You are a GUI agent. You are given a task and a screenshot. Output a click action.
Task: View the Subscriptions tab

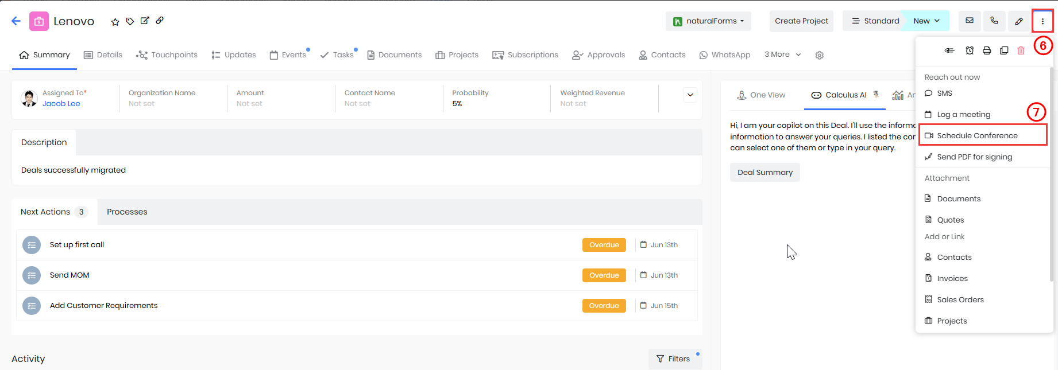click(526, 55)
